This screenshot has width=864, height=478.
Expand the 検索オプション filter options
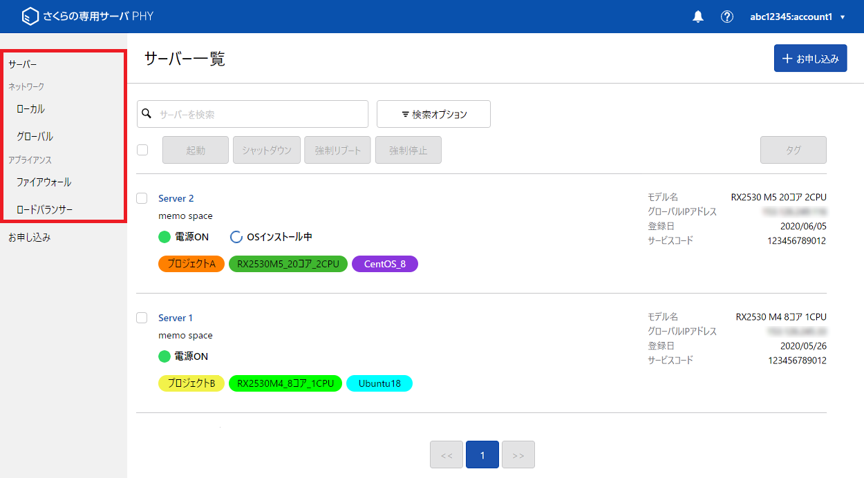433,114
